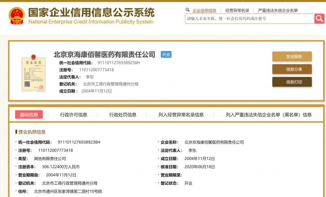The height and width of the screenshot is (197, 326).
Task: Click the 信息分享 button
Action: point(292,69)
